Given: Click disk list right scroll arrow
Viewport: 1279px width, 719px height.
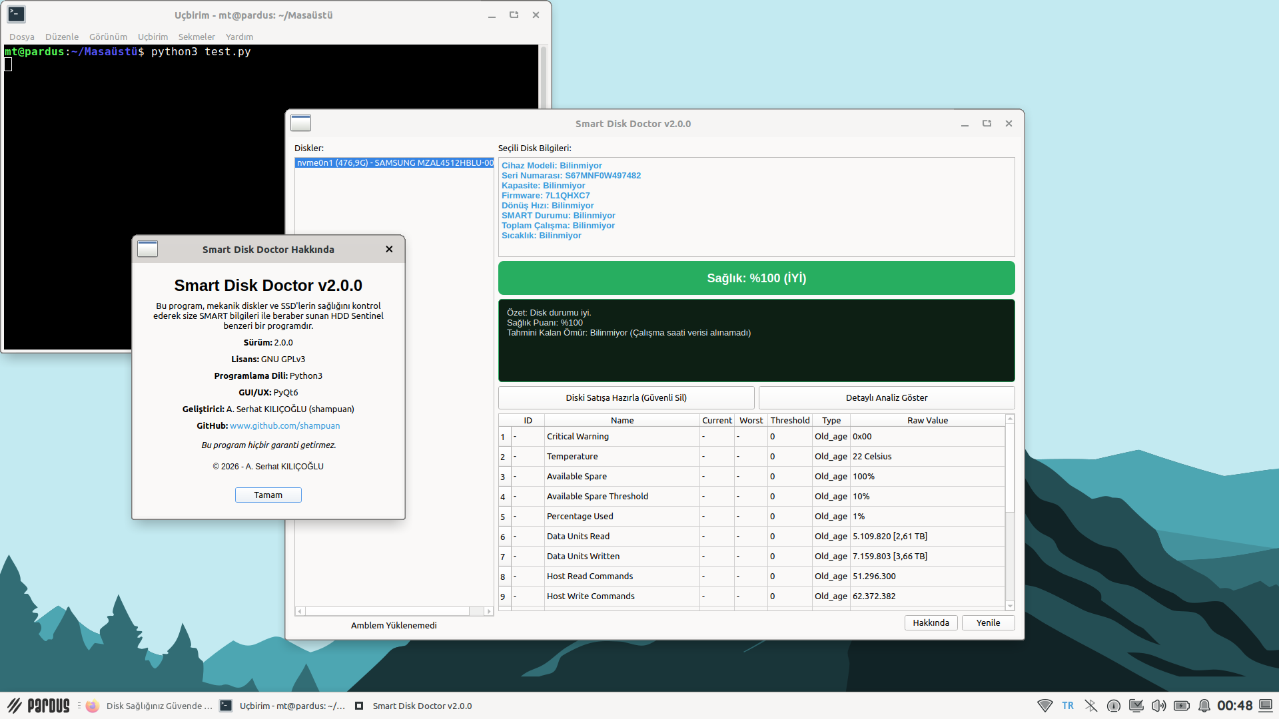Looking at the screenshot, I should click(489, 611).
